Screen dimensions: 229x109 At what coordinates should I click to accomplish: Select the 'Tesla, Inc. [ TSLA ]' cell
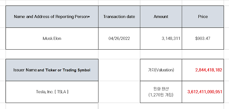(52, 92)
